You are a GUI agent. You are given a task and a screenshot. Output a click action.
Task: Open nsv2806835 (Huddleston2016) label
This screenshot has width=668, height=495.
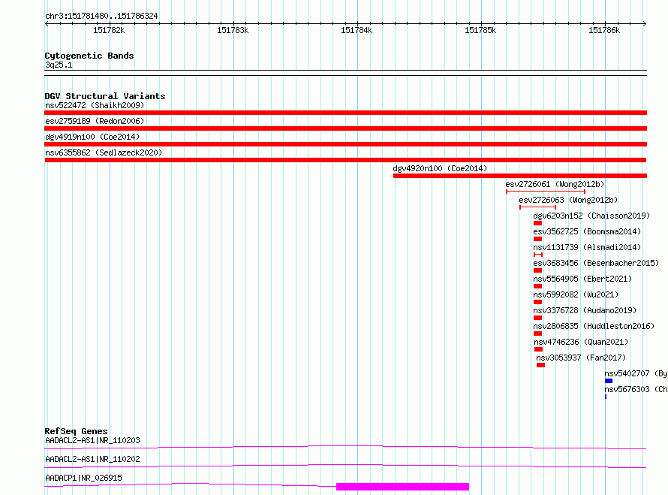tap(594, 326)
